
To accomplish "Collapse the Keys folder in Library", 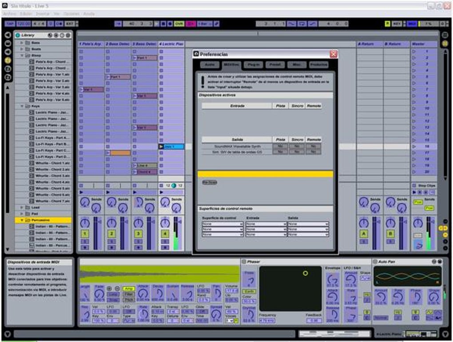I will click(x=22, y=106).
